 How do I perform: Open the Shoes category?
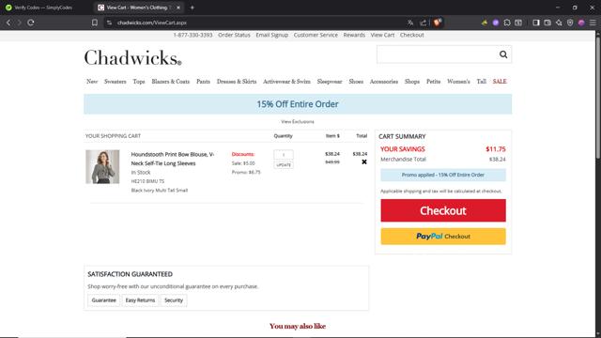[356, 82]
